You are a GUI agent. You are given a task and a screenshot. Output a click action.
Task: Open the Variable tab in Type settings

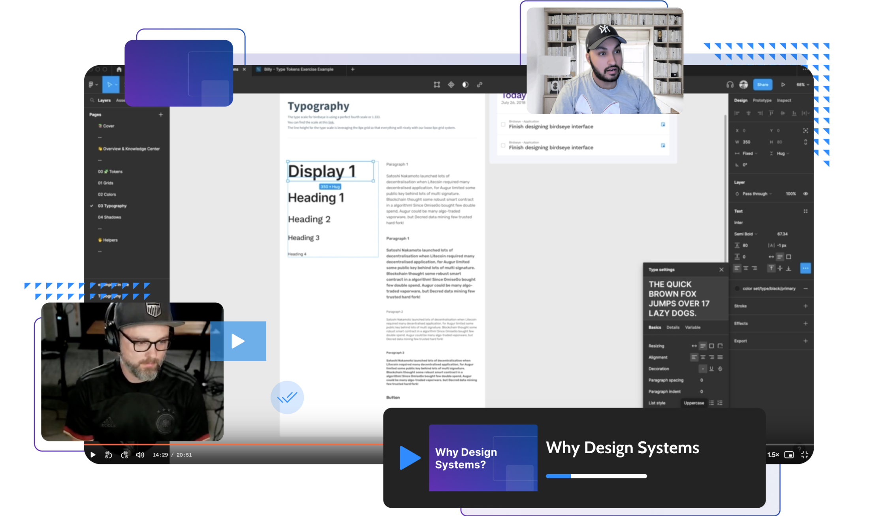click(x=692, y=327)
